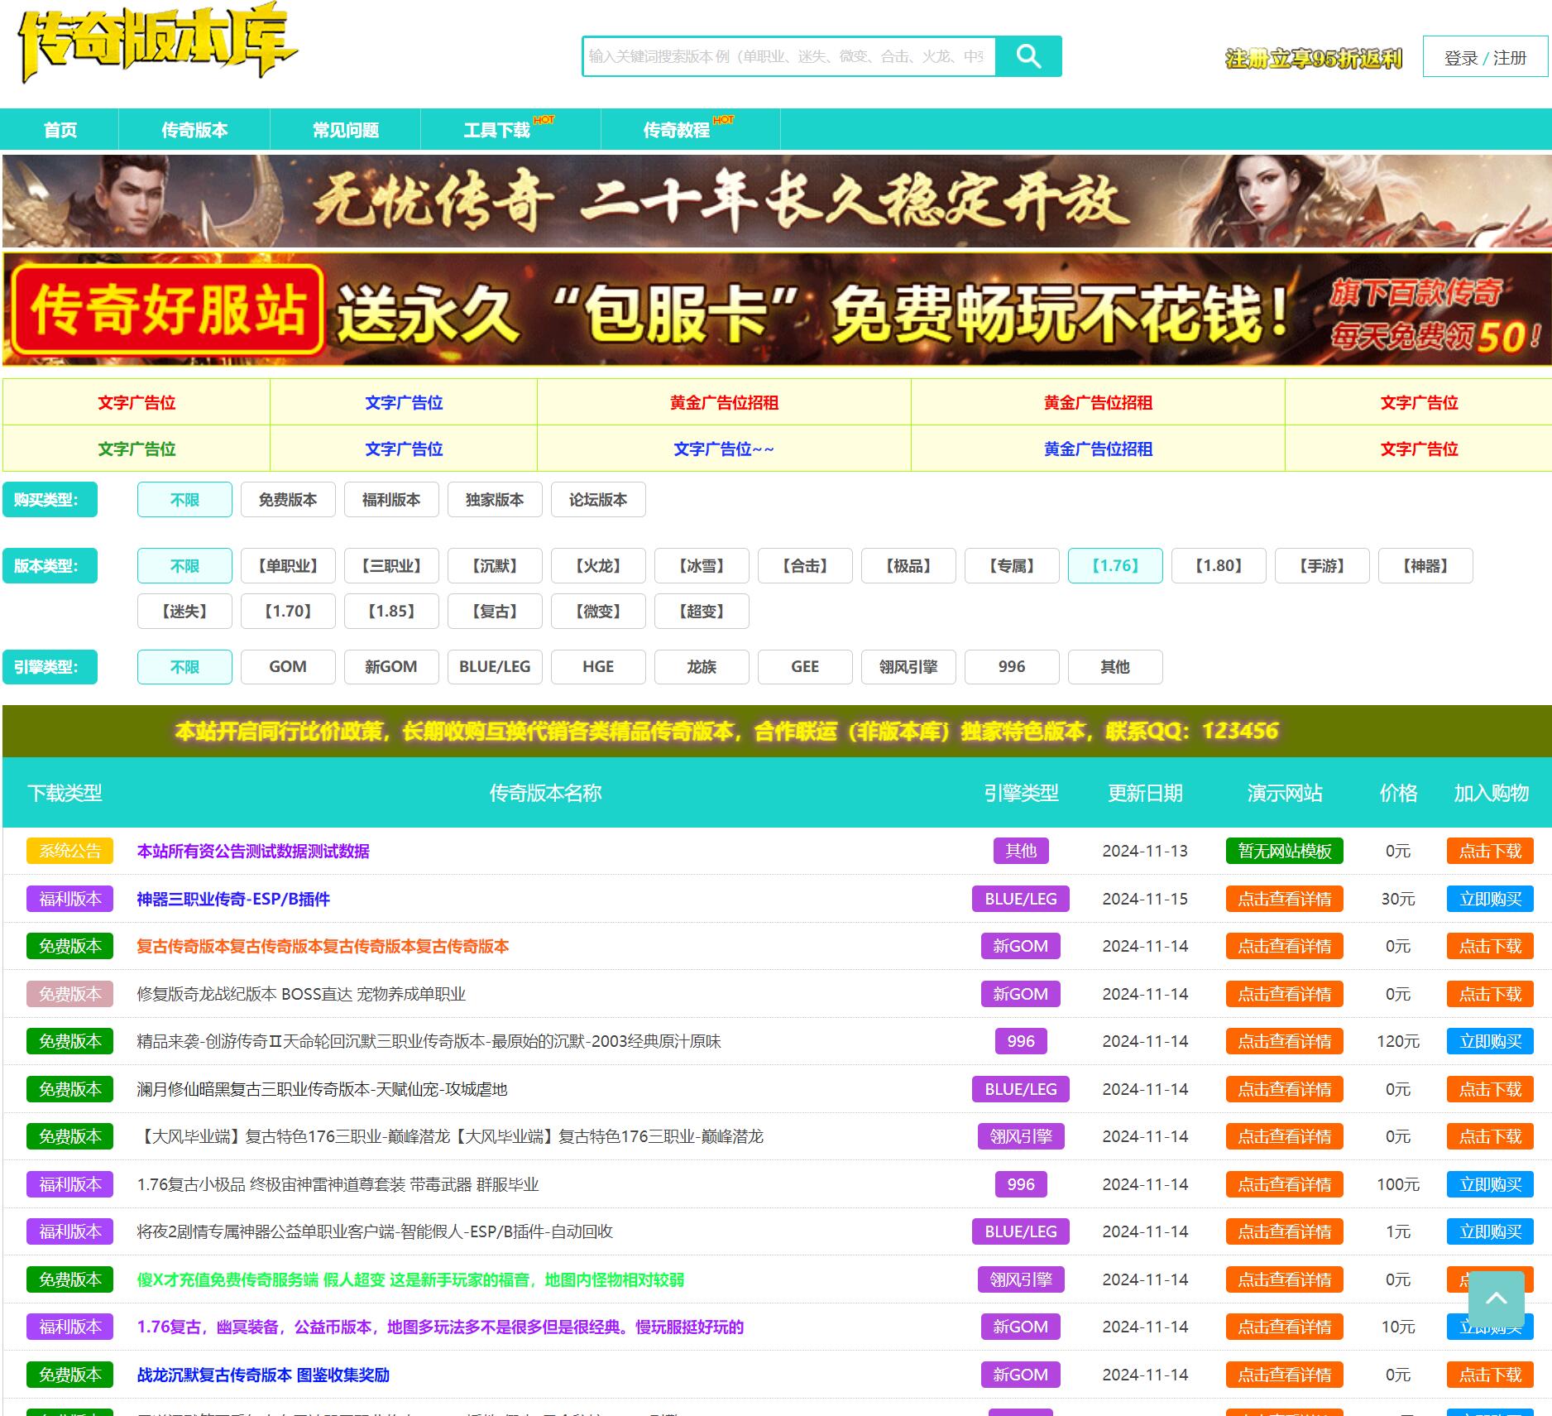This screenshot has width=1552, height=1416.
Task: Switch to 传奇教程 in the navigation bar
Action: 677,130
